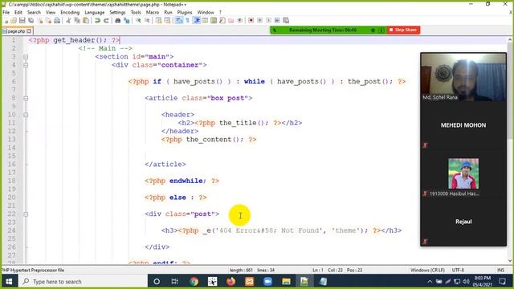Viewport: 514px width, 289px height.
Task: Open the Macro menu
Action: tap(153, 13)
